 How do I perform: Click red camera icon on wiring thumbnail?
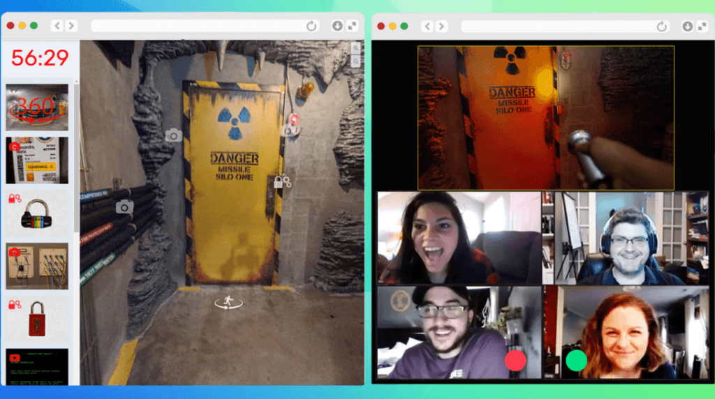14,252
